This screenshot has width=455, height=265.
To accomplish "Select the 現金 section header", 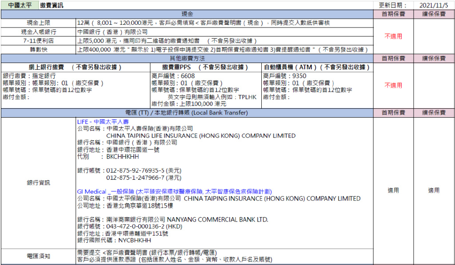I will [x=187, y=14].
